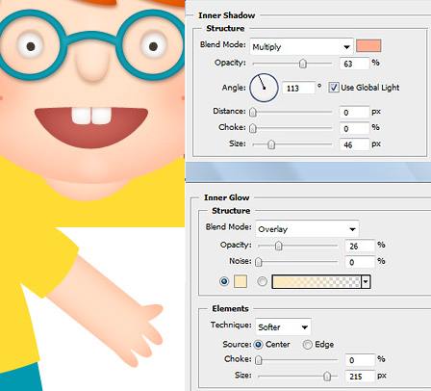Viewport: 431px width, 391px height.
Task: Toggle the Use Global Light checkbox
Action: pyautogui.click(x=334, y=88)
